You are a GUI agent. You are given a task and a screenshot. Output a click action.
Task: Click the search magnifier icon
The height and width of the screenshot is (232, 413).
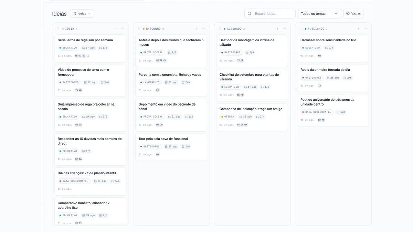(250, 14)
